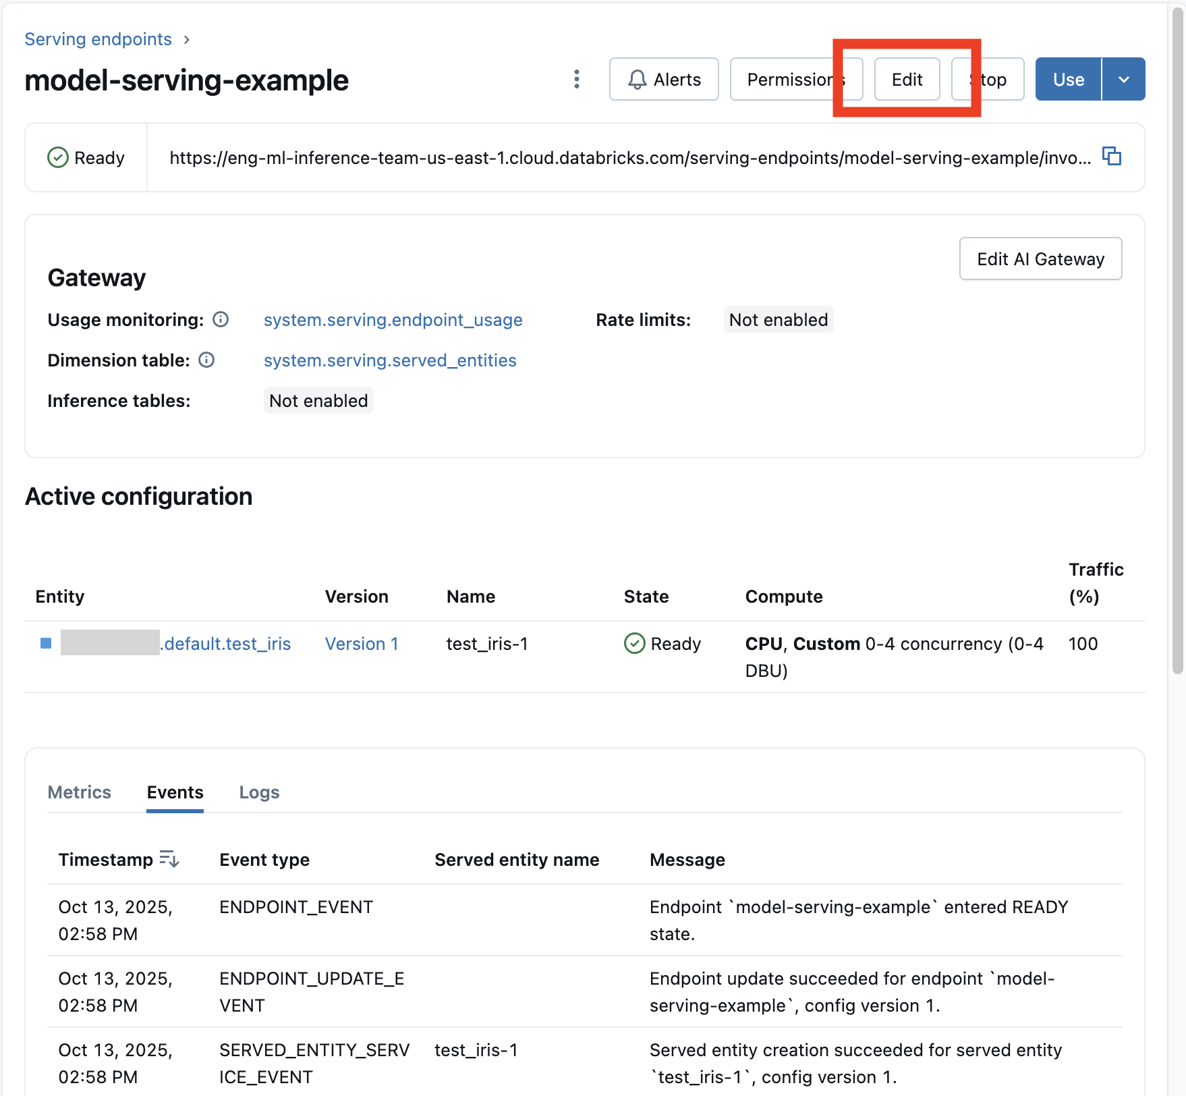Open Edit AI Gateway
Viewport: 1186px width, 1096px height.
point(1040,258)
